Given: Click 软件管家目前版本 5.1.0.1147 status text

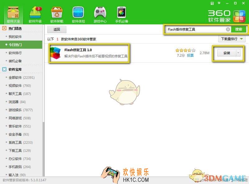Looking at the screenshot, I should [25, 180].
